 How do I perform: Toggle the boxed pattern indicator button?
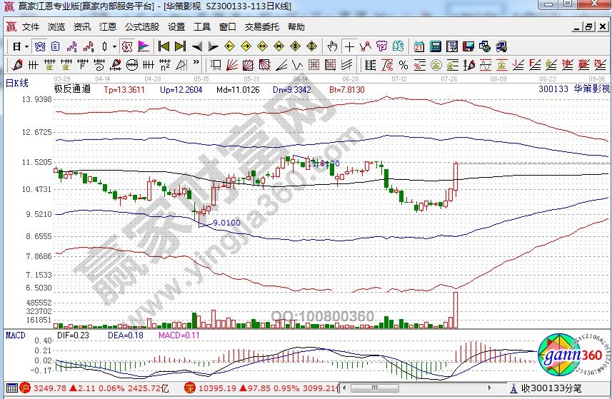[127, 46]
